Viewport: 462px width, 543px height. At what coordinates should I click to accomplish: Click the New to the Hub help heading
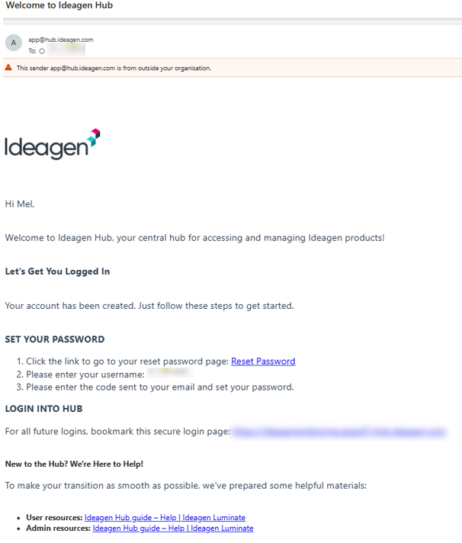pos(74,464)
